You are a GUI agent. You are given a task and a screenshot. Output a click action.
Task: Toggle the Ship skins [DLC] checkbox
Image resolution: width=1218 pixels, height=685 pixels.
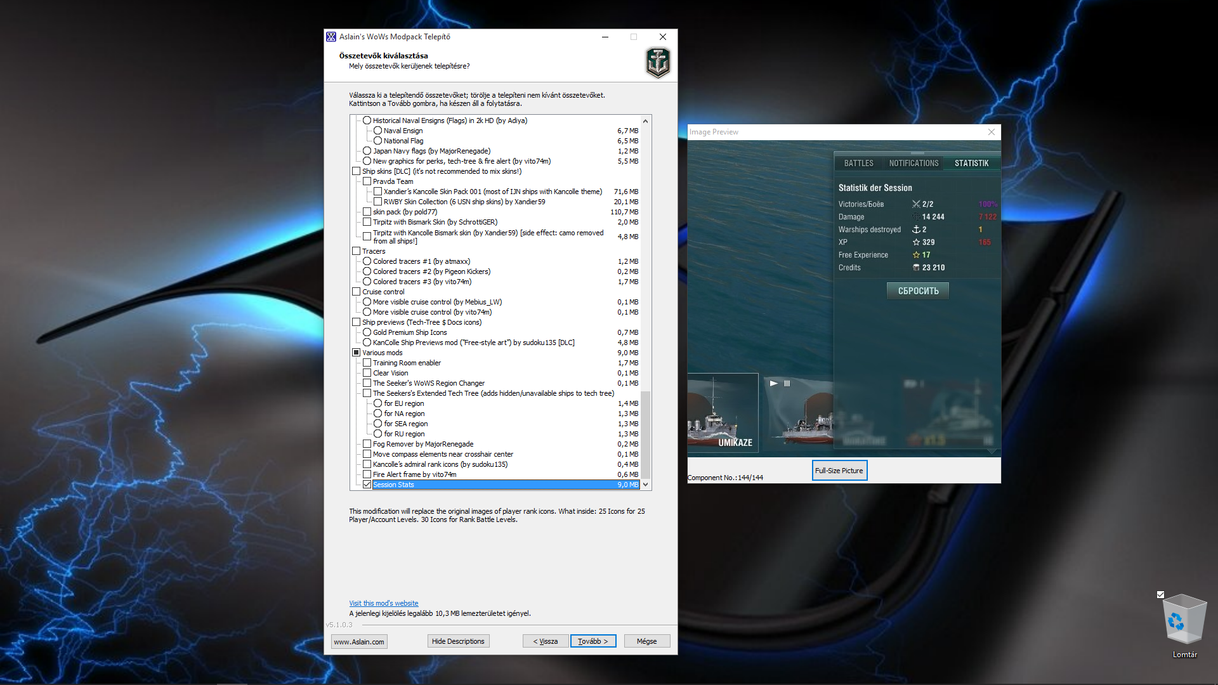tap(356, 171)
